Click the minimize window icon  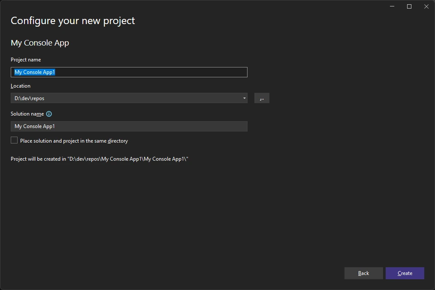point(392,6)
